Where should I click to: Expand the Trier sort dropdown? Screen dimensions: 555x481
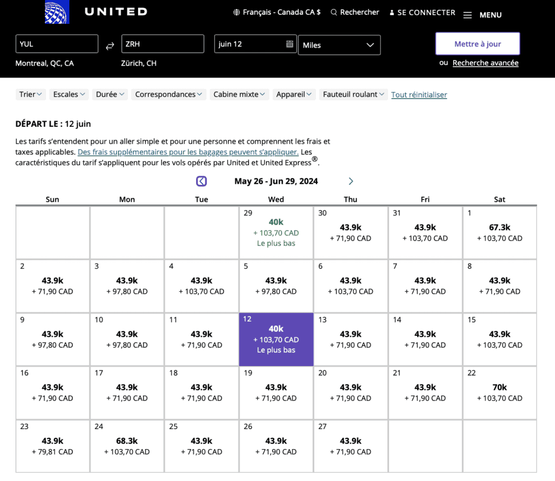[31, 94]
